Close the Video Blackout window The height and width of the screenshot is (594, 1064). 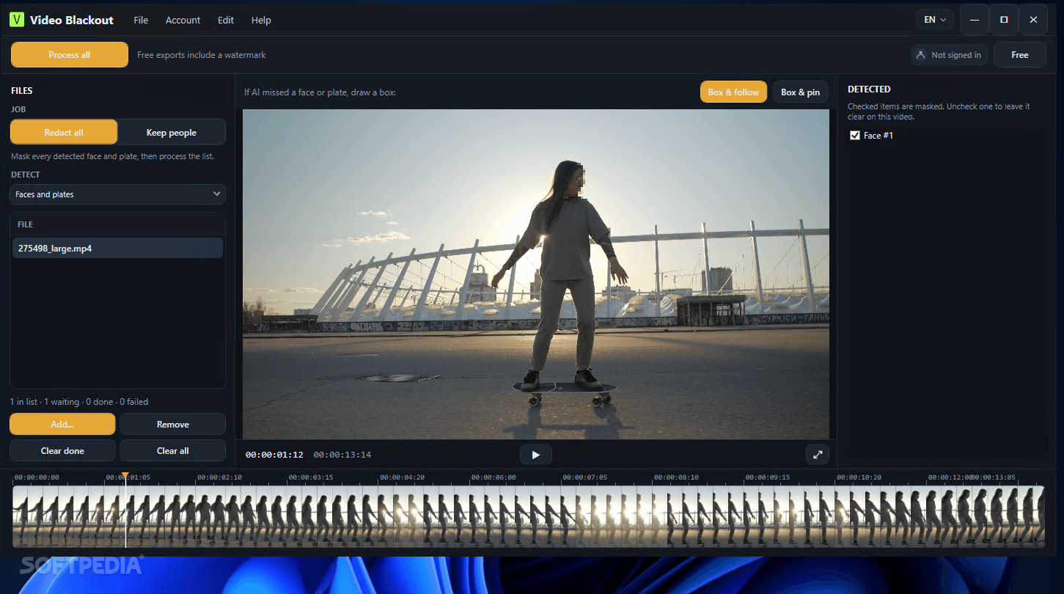point(1033,20)
